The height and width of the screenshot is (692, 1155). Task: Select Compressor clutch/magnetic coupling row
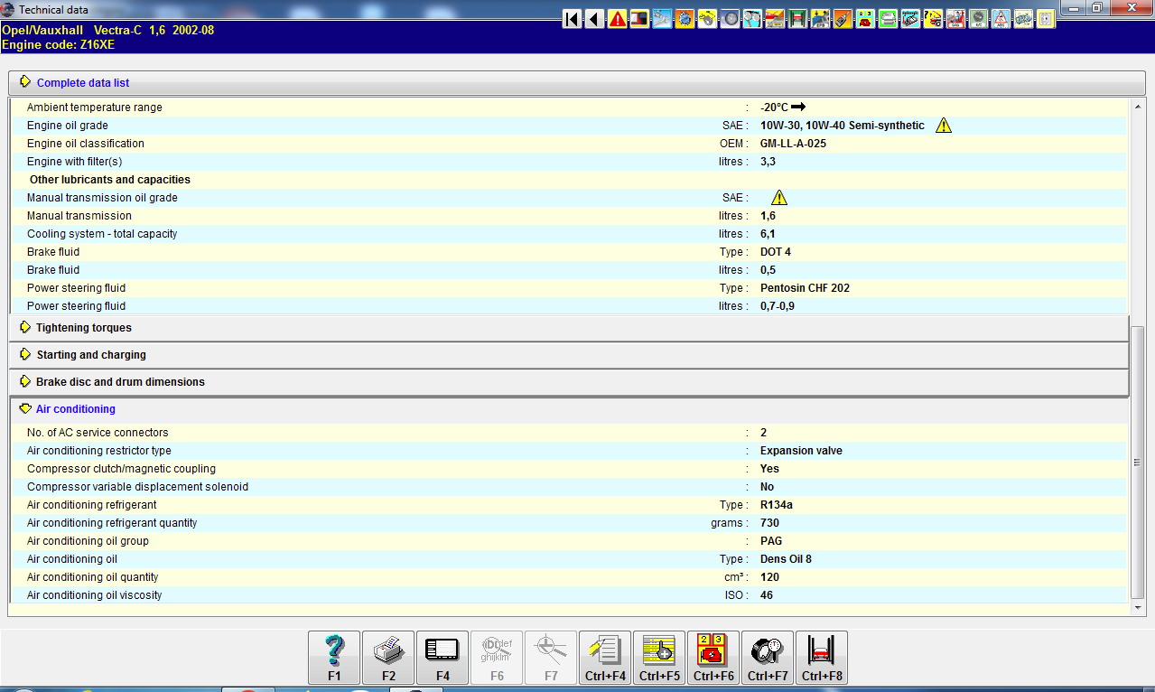tap(569, 469)
